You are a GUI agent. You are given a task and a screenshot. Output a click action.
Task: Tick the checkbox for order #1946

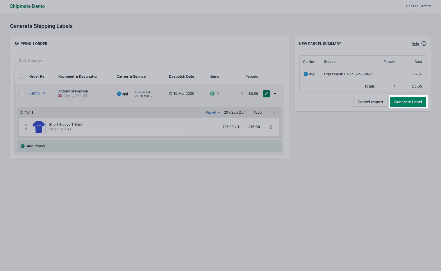(22, 93)
